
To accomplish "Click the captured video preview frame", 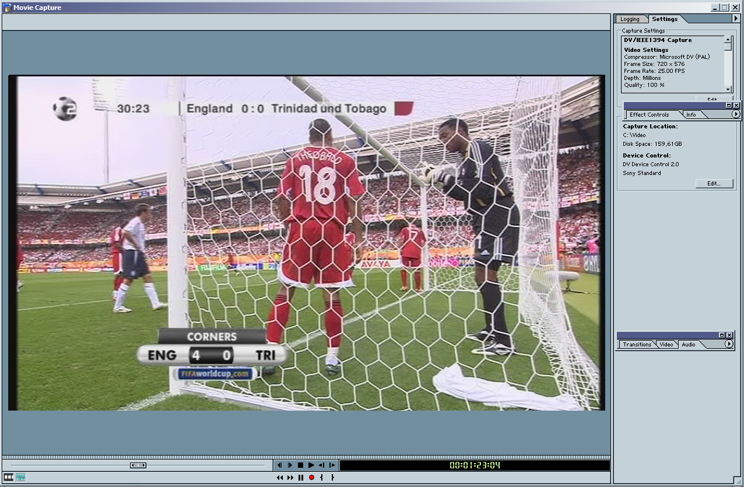I will click(x=307, y=243).
